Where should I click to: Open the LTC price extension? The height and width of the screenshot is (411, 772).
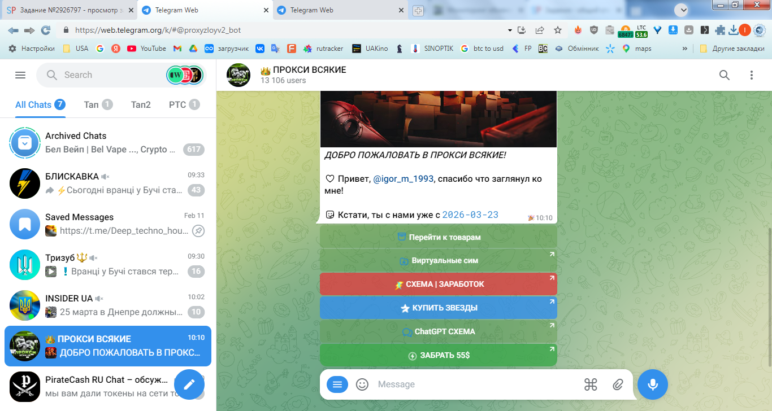point(641,30)
